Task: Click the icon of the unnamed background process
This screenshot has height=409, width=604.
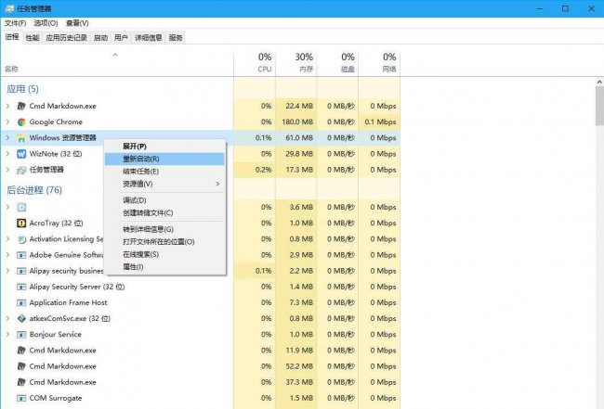Action: coord(21,208)
